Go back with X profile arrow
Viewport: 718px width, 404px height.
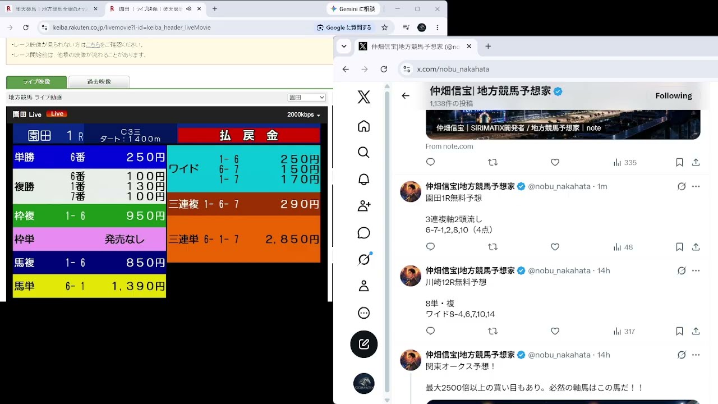tap(406, 96)
